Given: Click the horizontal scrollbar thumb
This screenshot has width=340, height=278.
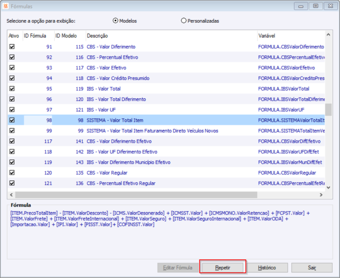Looking at the screenshot, I should [136, 195].
